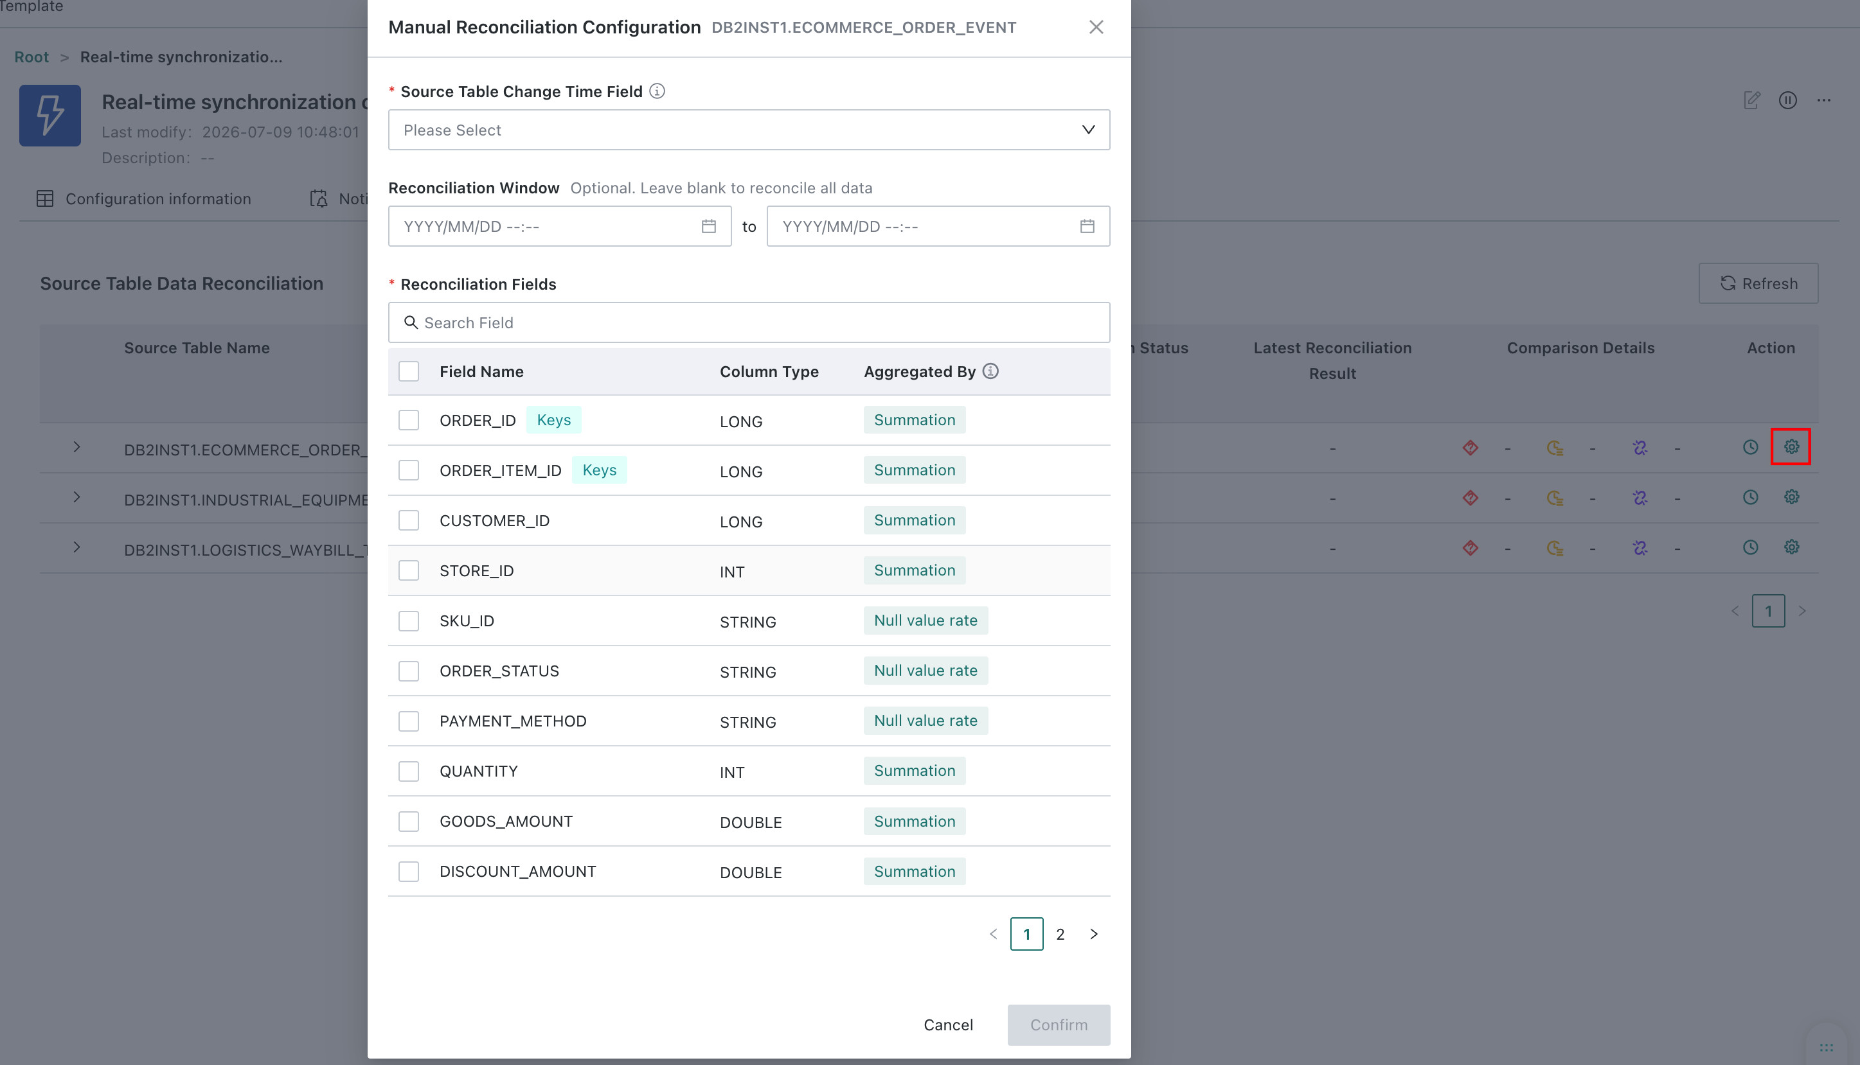Open the three-dots more menu

point(1823,100)
